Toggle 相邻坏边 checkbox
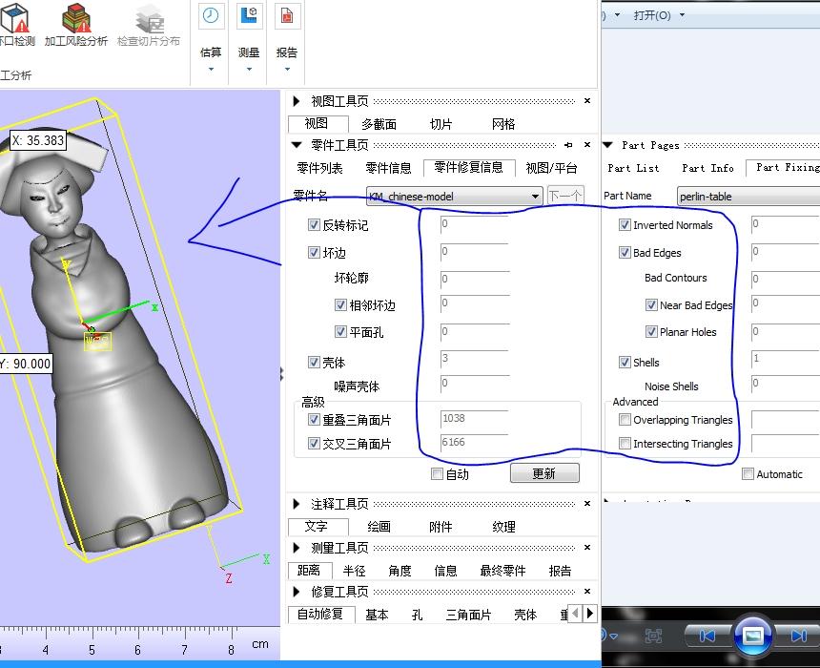The image size is (820, 668). [340, 304]
